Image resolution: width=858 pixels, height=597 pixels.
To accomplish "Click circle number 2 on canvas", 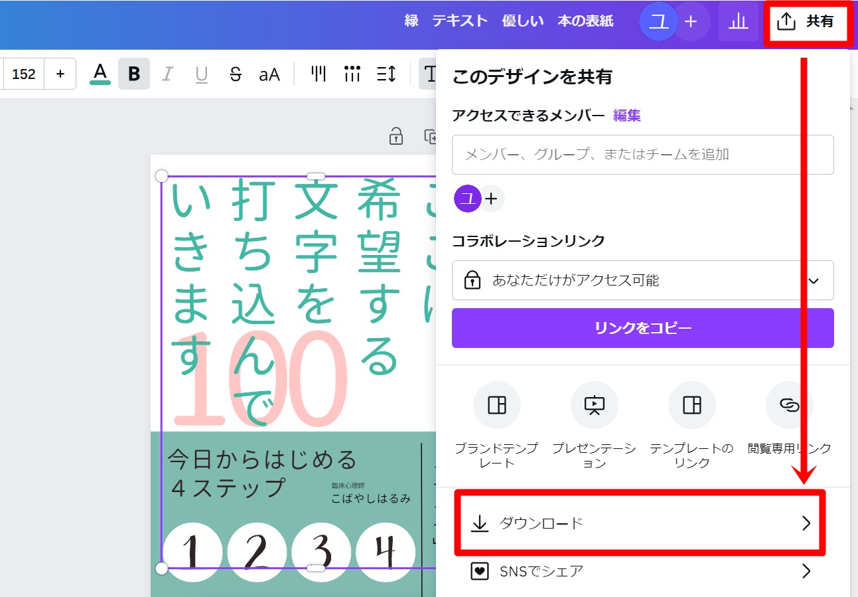I will click(257, 553).
